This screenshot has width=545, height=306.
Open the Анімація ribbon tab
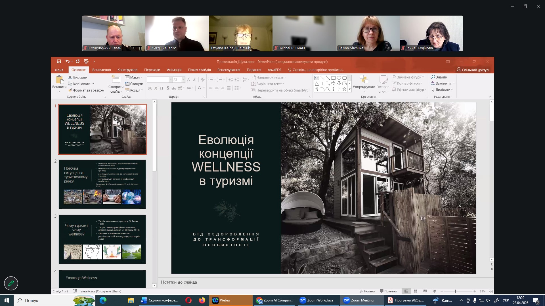174,70
